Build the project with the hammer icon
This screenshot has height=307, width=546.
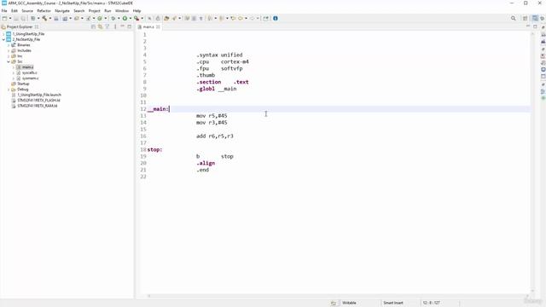click(44, 19)
